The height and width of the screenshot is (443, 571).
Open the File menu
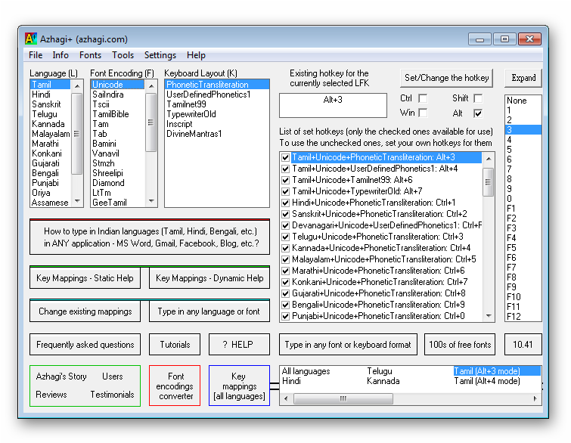click(36, 55)
